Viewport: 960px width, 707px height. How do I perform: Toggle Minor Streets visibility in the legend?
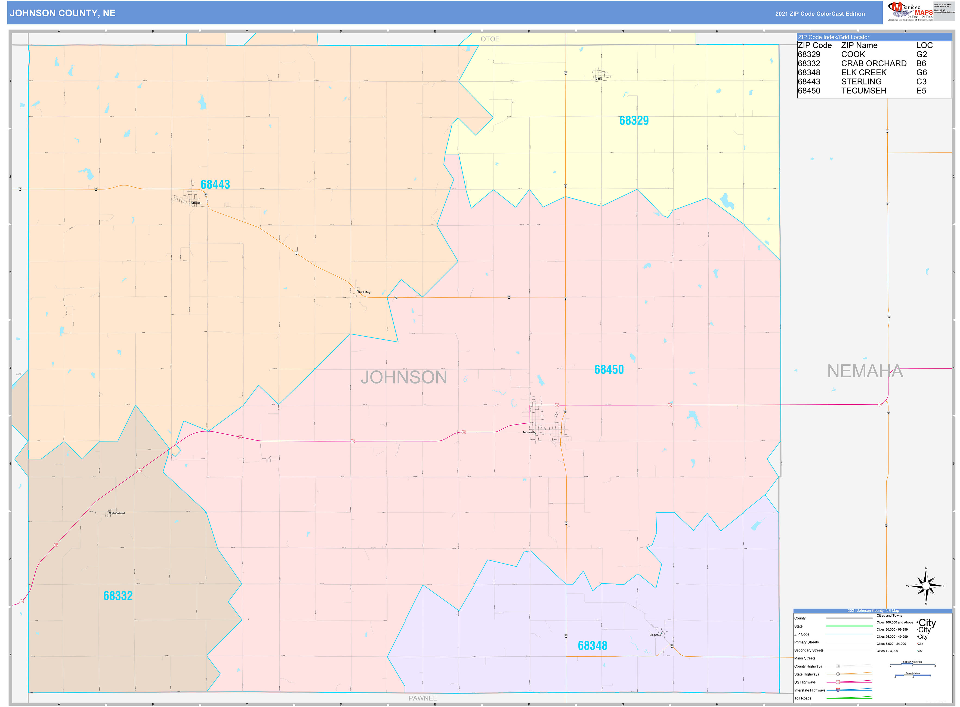pyautogui.click(x=805, y=658)
